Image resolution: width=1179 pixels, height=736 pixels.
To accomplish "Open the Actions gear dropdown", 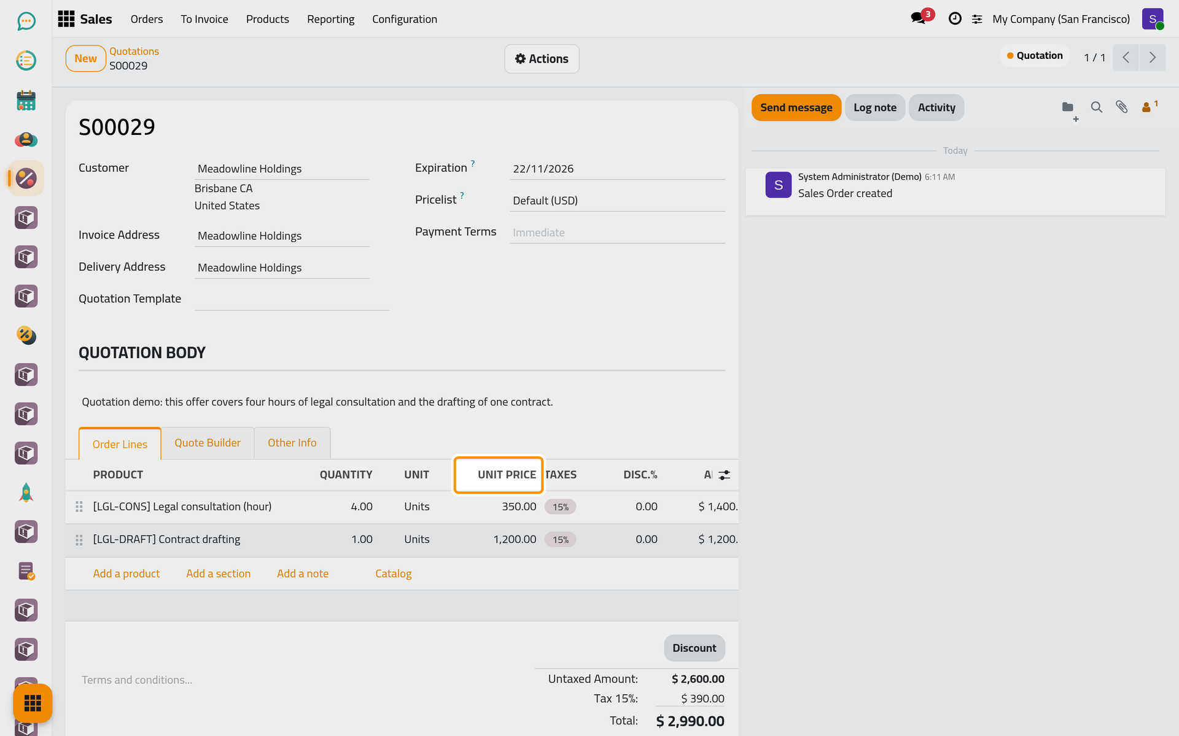I will pyautogui.click(x=542, y=59).
